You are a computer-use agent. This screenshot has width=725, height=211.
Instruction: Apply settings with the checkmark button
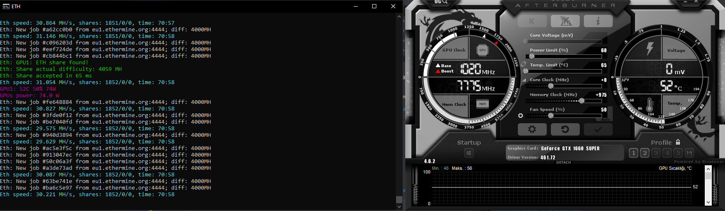click(x=598, y=129)
